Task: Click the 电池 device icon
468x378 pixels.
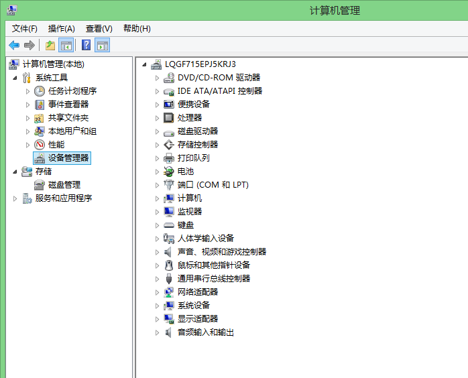Action: click(x=169, y=172)
